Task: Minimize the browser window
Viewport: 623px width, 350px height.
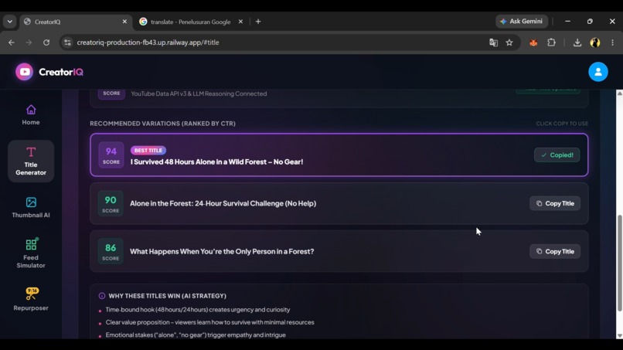Action: (x=567, y=22)
